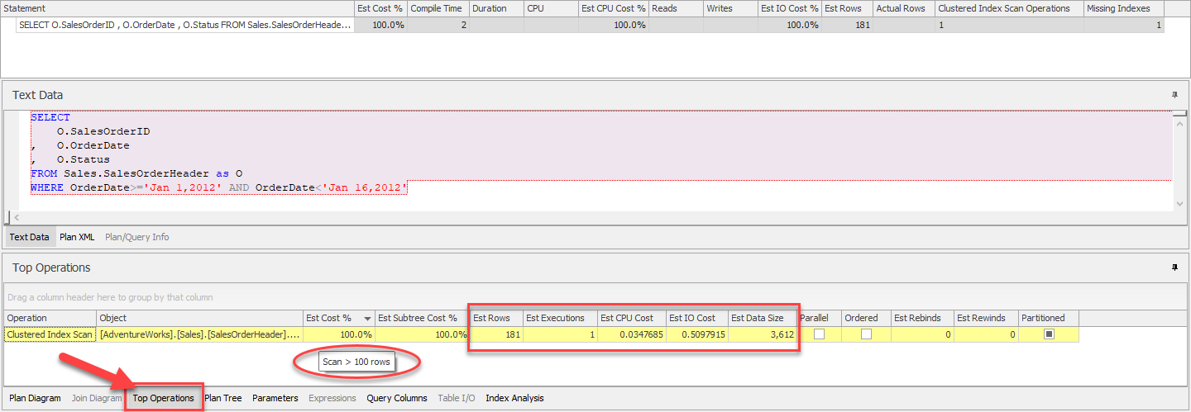Toggle the Partitioned checkbox in the operations row
The height and width of the screenshot is (412, 1191).
click(x=1048, y=334)
